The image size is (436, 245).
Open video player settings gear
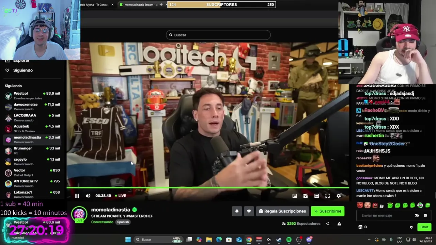(339, 196)
